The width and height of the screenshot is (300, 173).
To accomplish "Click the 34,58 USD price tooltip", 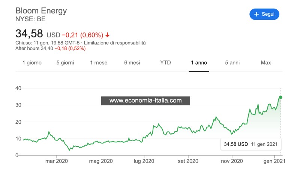I will click(x=251, y=144).
